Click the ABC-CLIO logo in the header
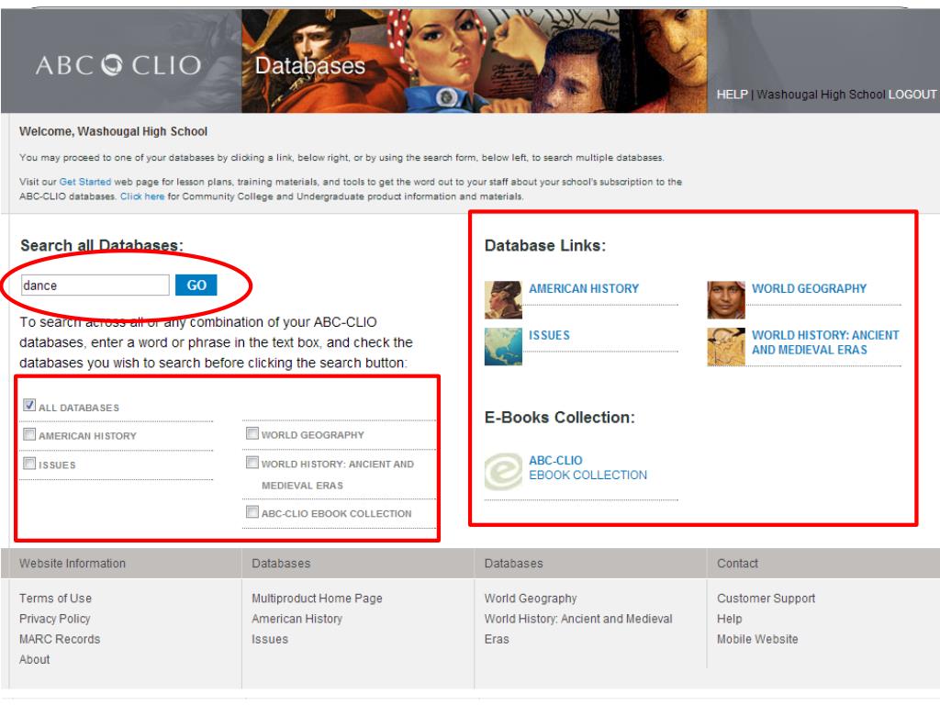 point(118,65)
